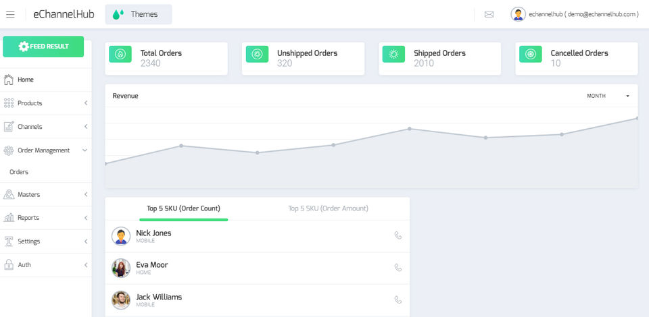Click the phone icon for Jack Williams
The image size is (649, 317).
(398, 299)
